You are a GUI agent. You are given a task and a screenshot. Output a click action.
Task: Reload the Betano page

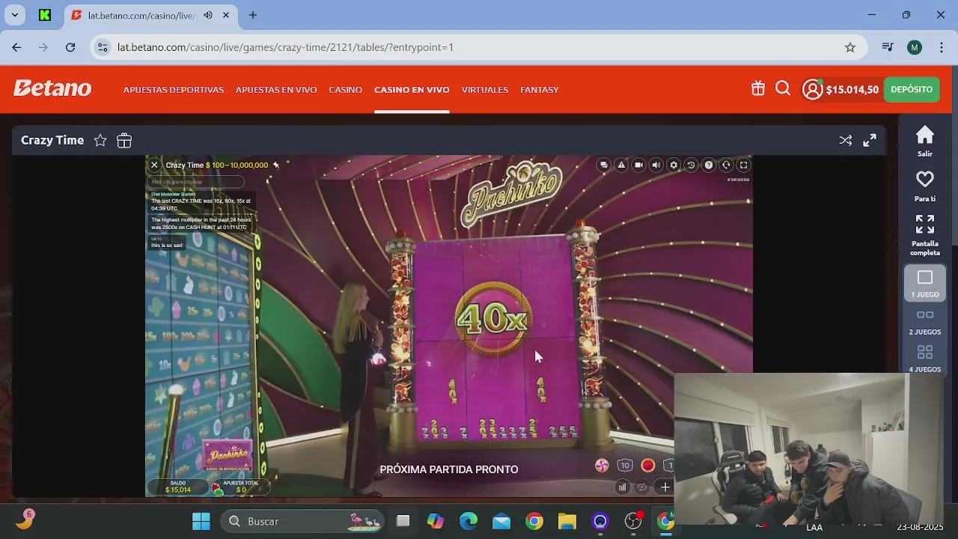coord(70,47)
